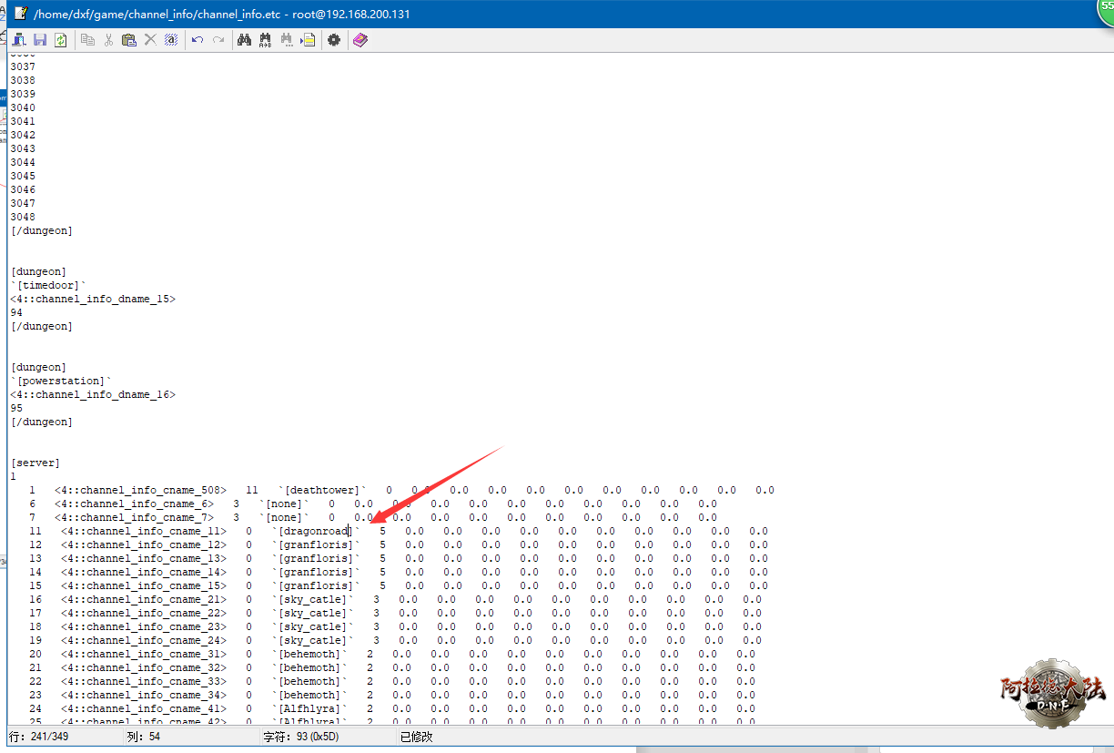
Task: Click the editor icon in the title bar
Action: (x=20, y=14)
